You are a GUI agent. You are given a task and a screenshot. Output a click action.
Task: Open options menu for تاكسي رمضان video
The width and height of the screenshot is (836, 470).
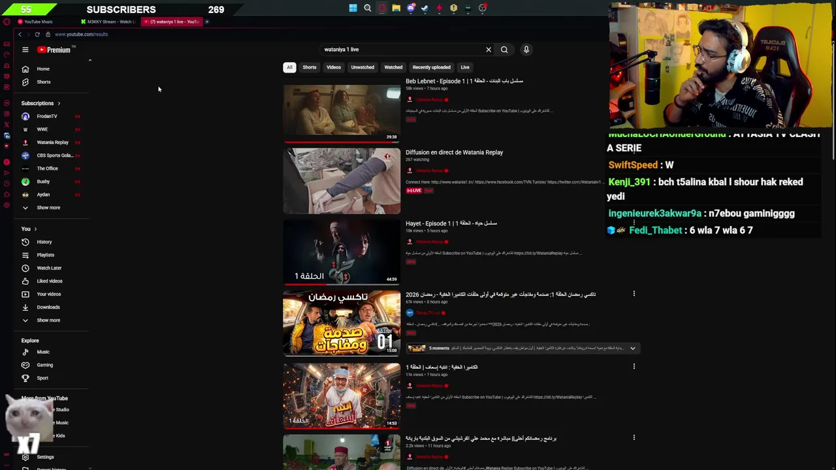[x=634, y=294]
